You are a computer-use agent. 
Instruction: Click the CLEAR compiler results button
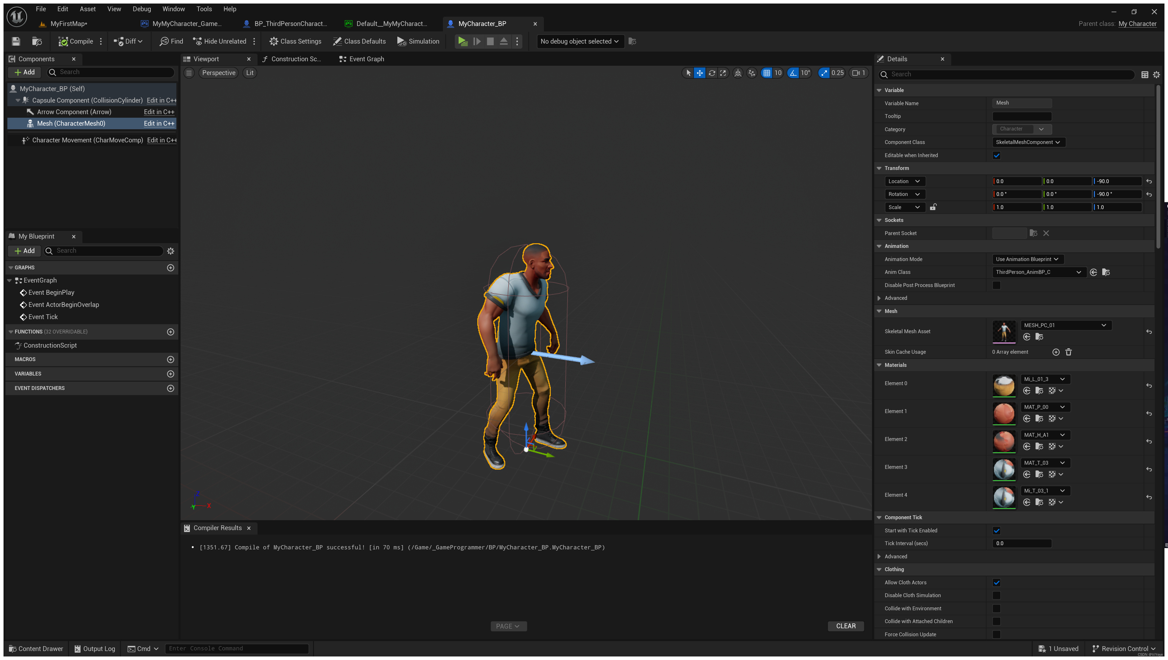tap(846, 626)
